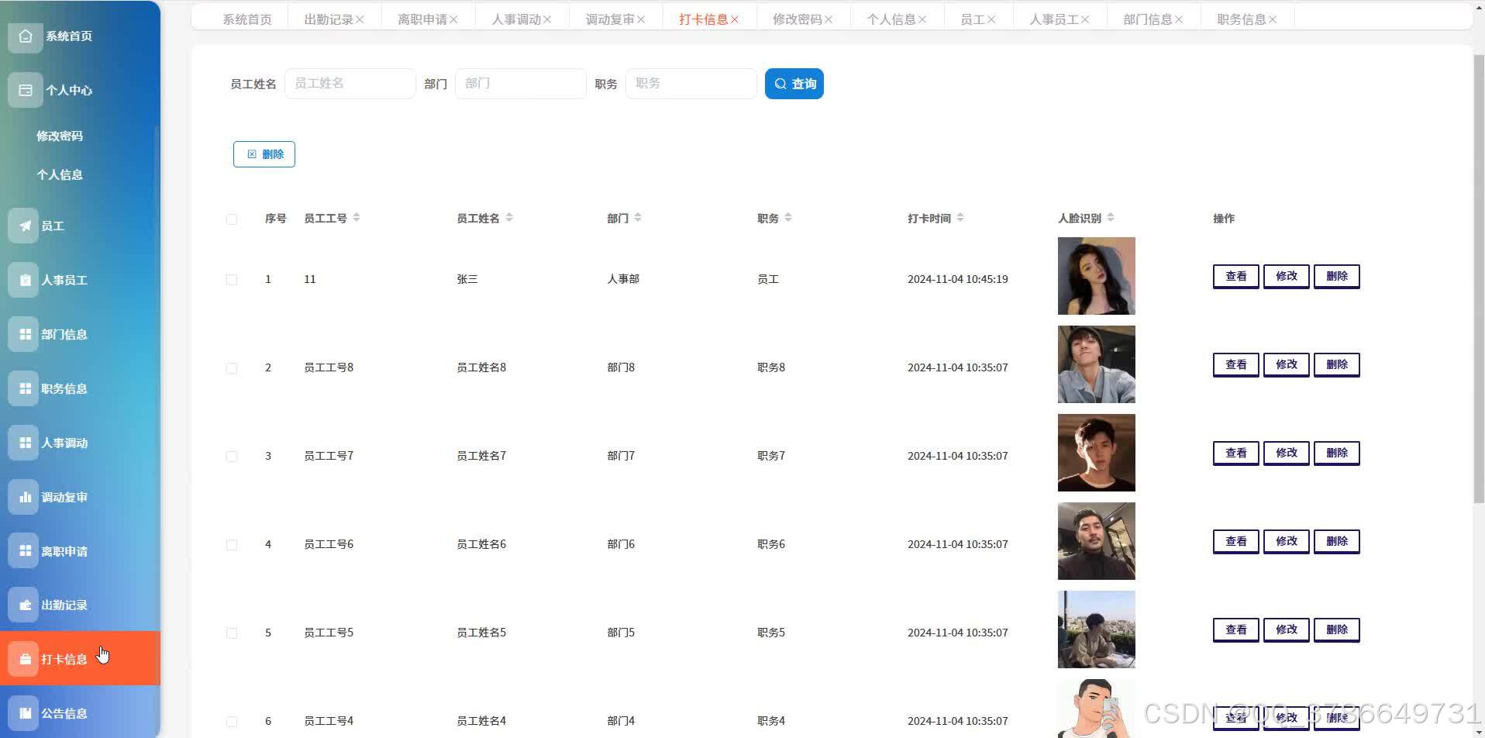Select the checkbox for 员工姓名5 row
The height and width of the screenshot is (738, 1485).
(231, 632)
